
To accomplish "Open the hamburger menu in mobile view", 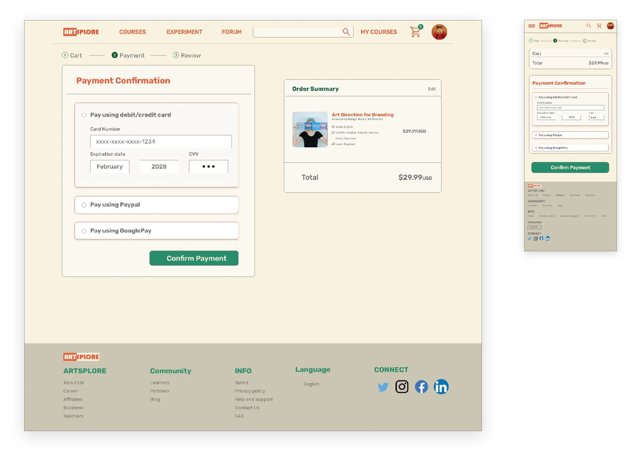I will 532,26.
